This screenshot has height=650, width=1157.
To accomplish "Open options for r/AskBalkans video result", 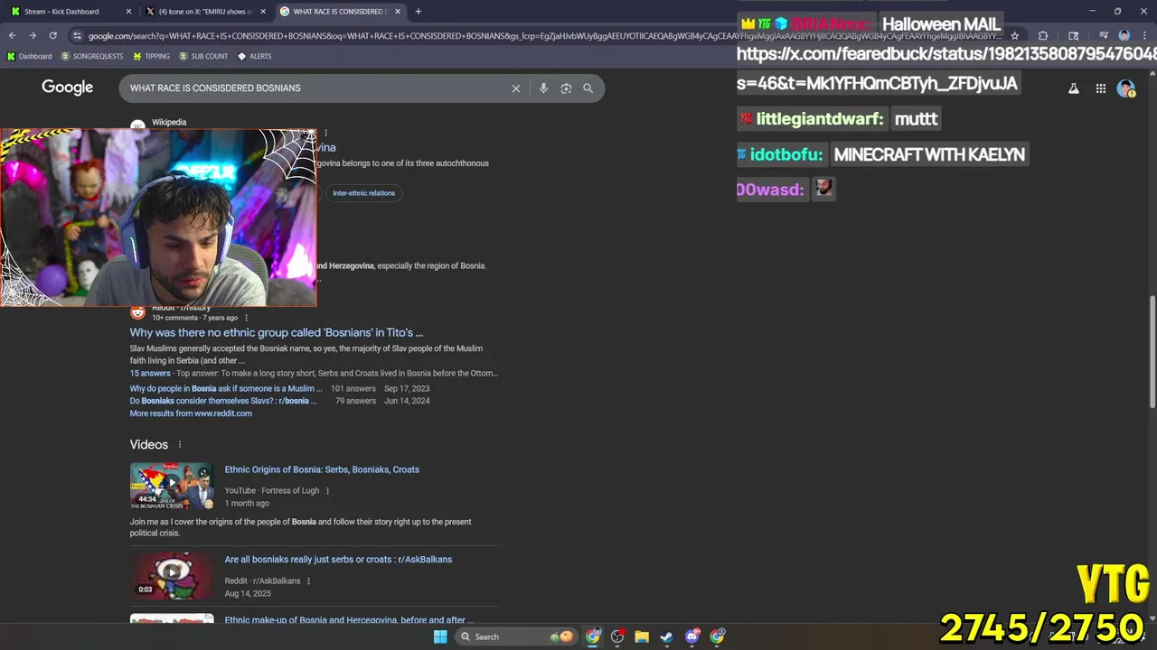I will pyautogui.click(x=308, y=581).
